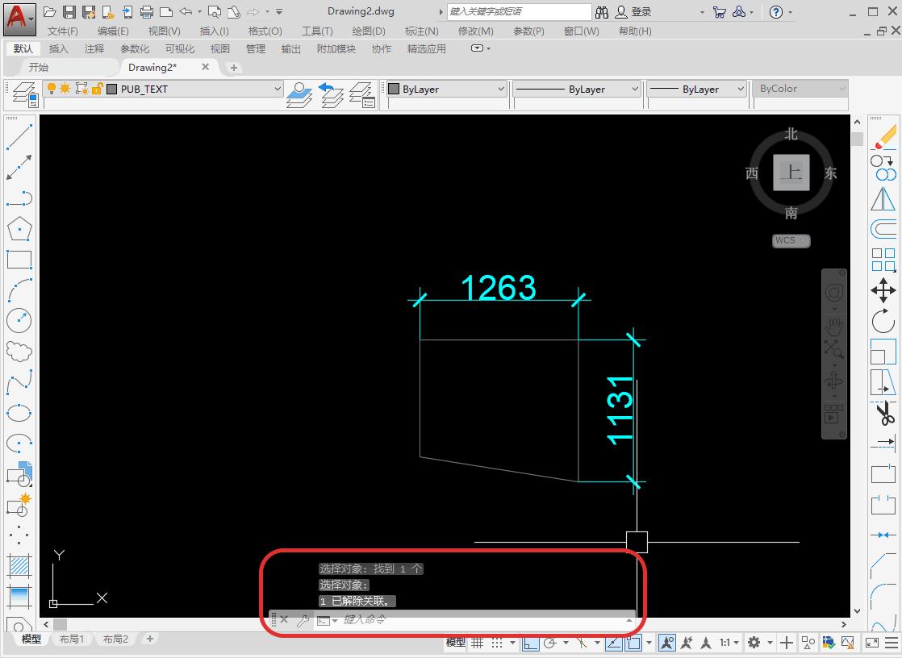The width and height of the screenshot is (902, 658).
Task: Click the 登录 sign-in button
Action: (634, 12)
